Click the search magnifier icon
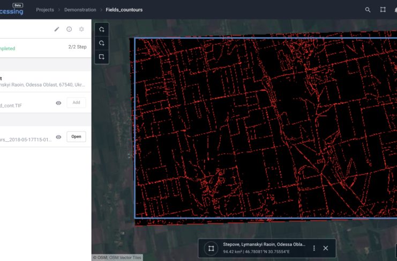The height and width of the screenshot is (261, 397). [368, 10]
